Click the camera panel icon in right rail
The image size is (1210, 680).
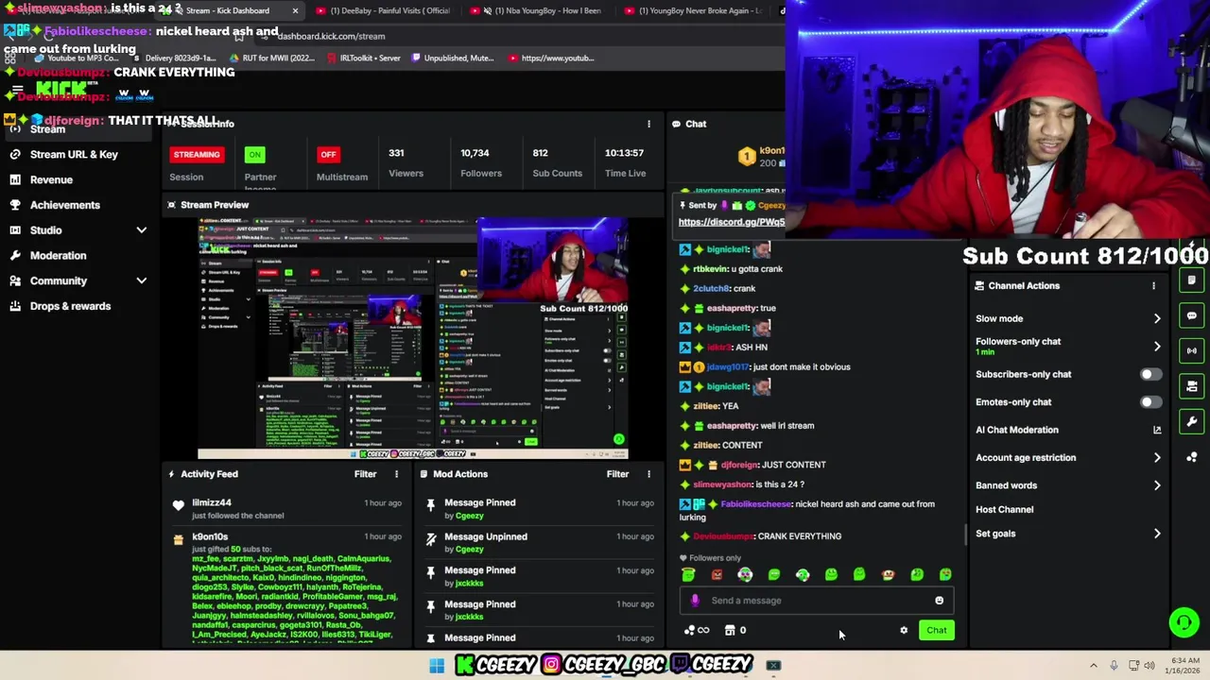point(1192,386)
